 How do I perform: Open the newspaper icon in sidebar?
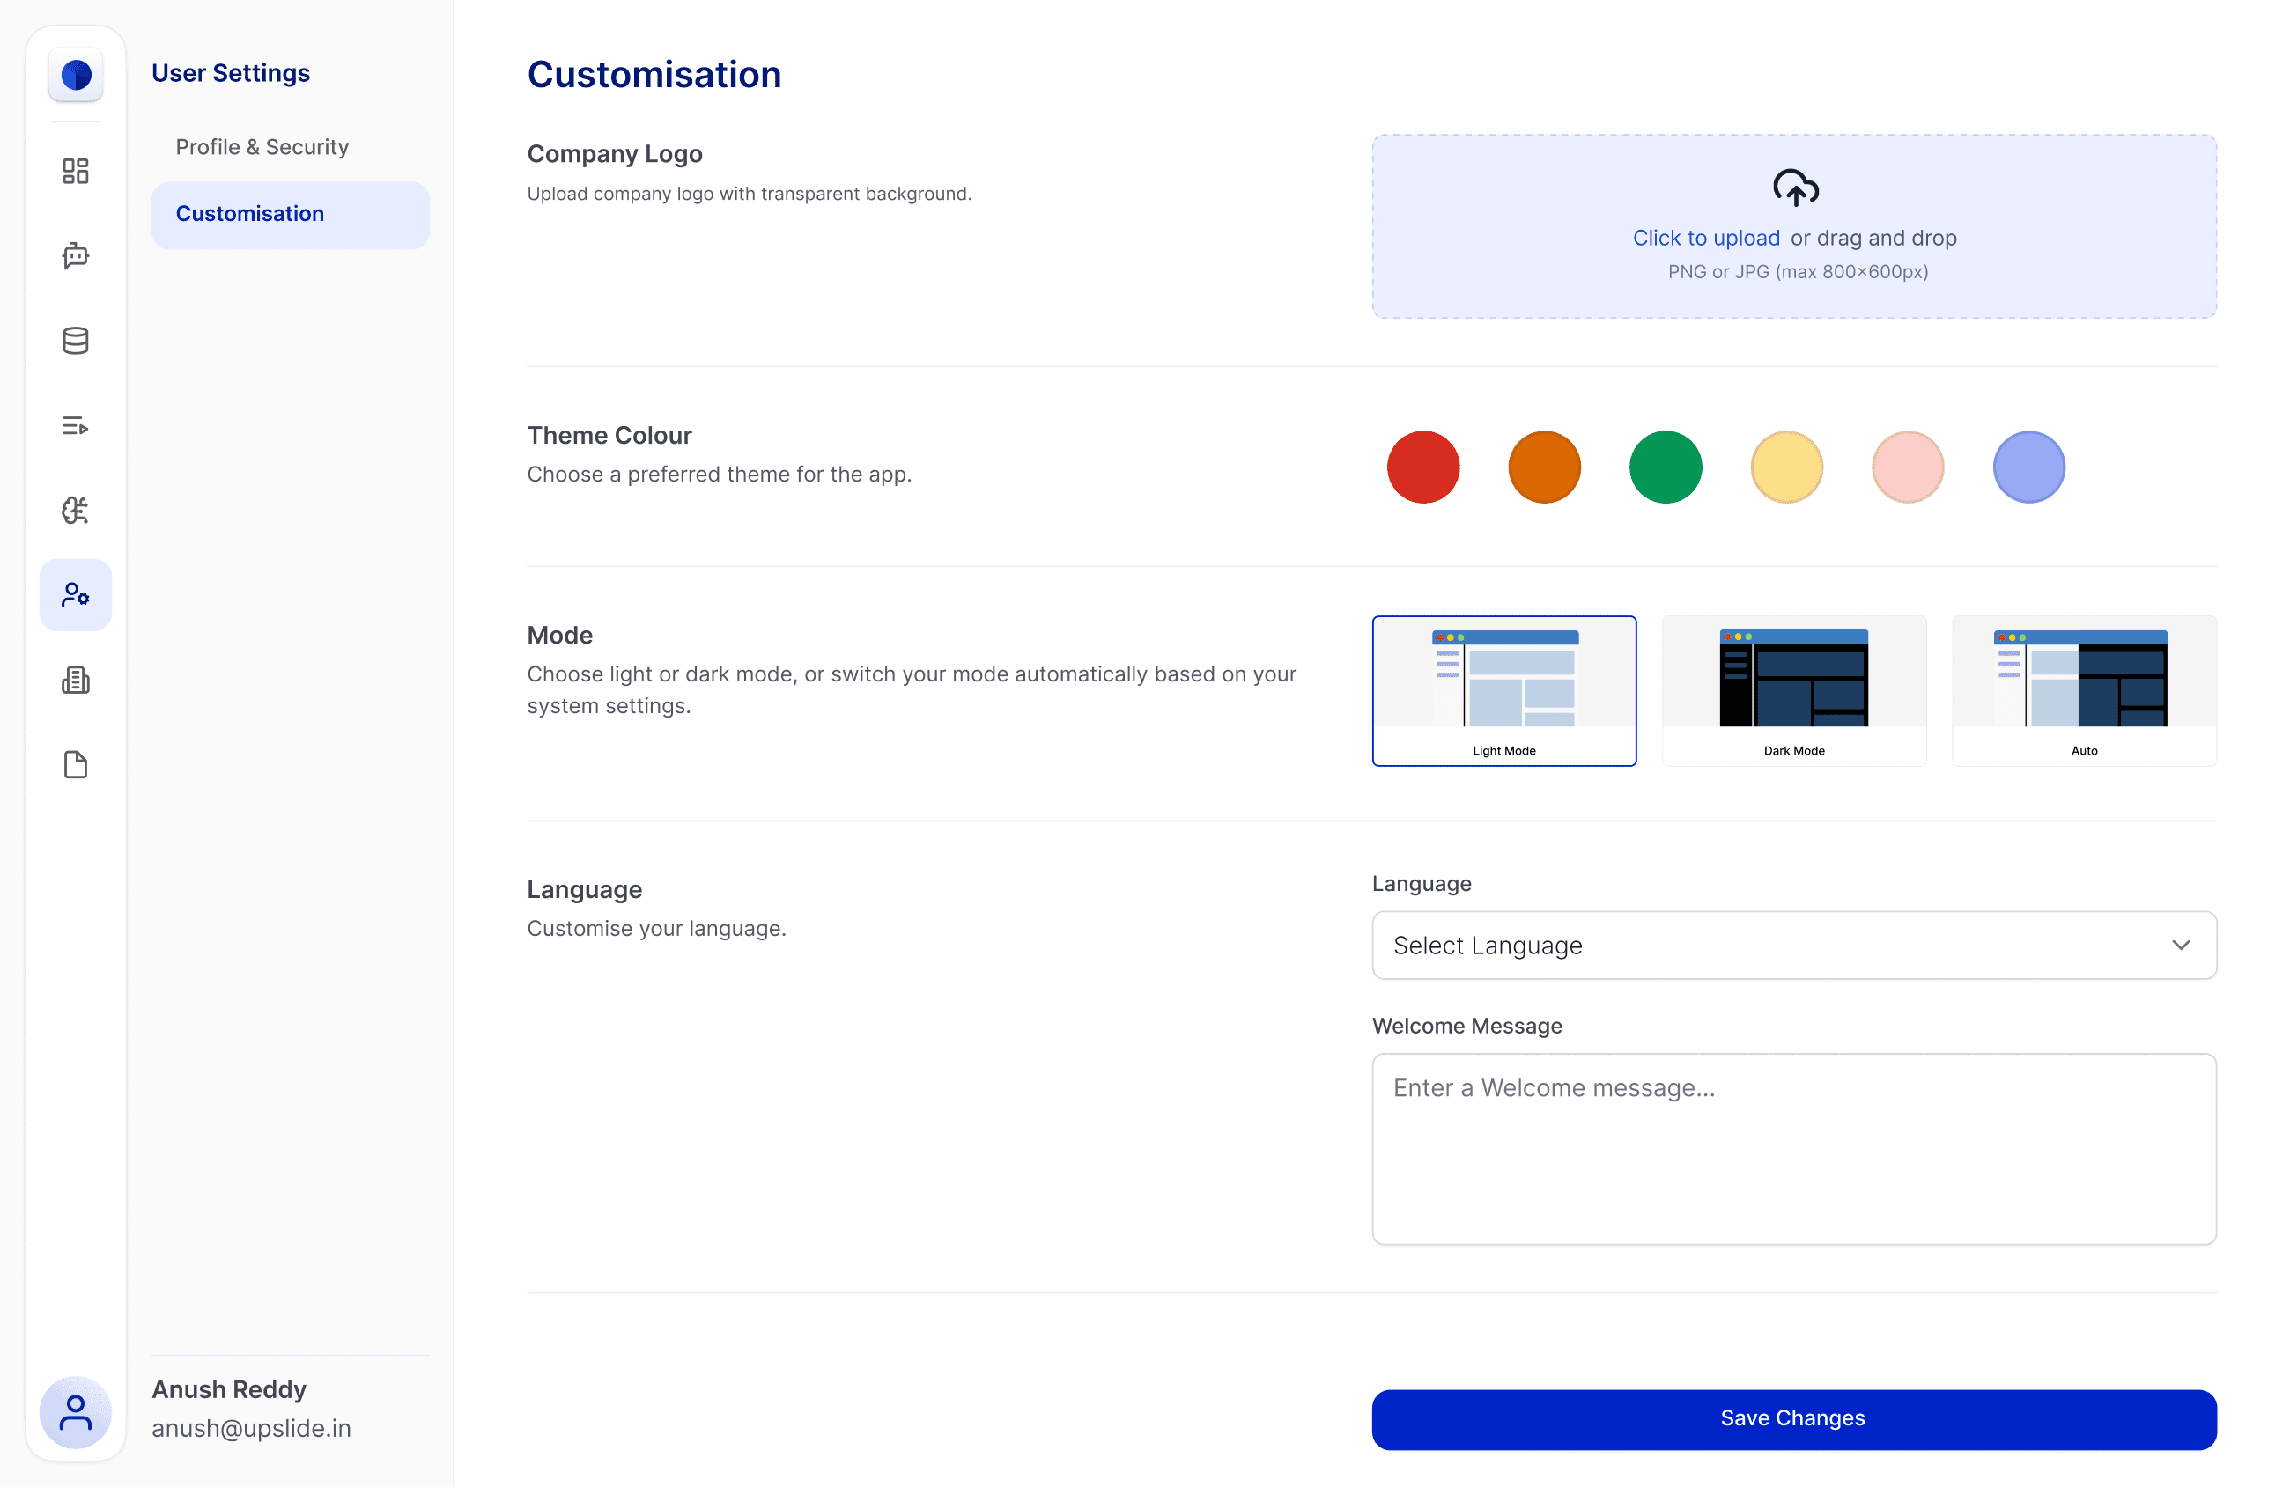pyautogui.click(x=75, y=680)
